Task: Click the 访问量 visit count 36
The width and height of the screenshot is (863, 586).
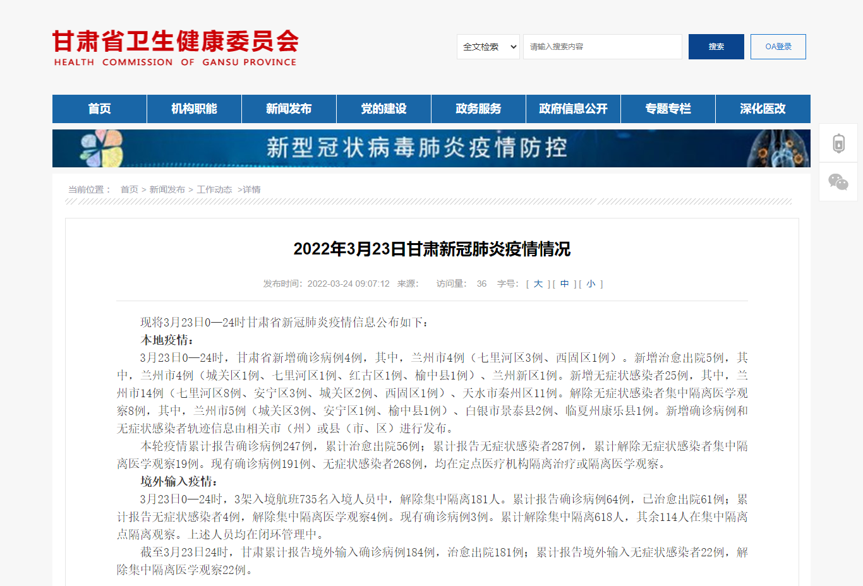Action: 481,284
